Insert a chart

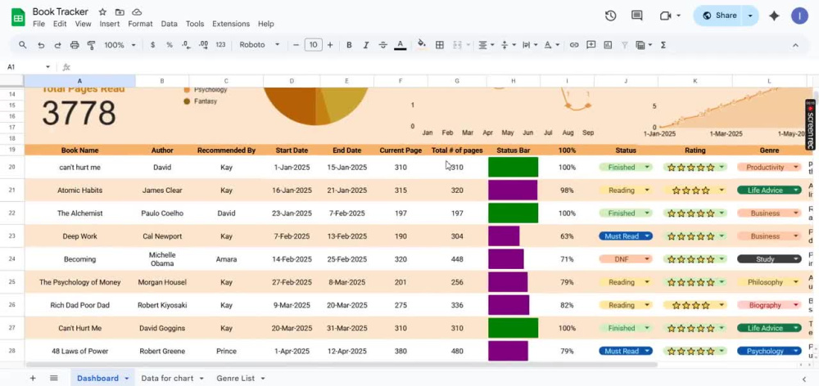pos(608,45)
